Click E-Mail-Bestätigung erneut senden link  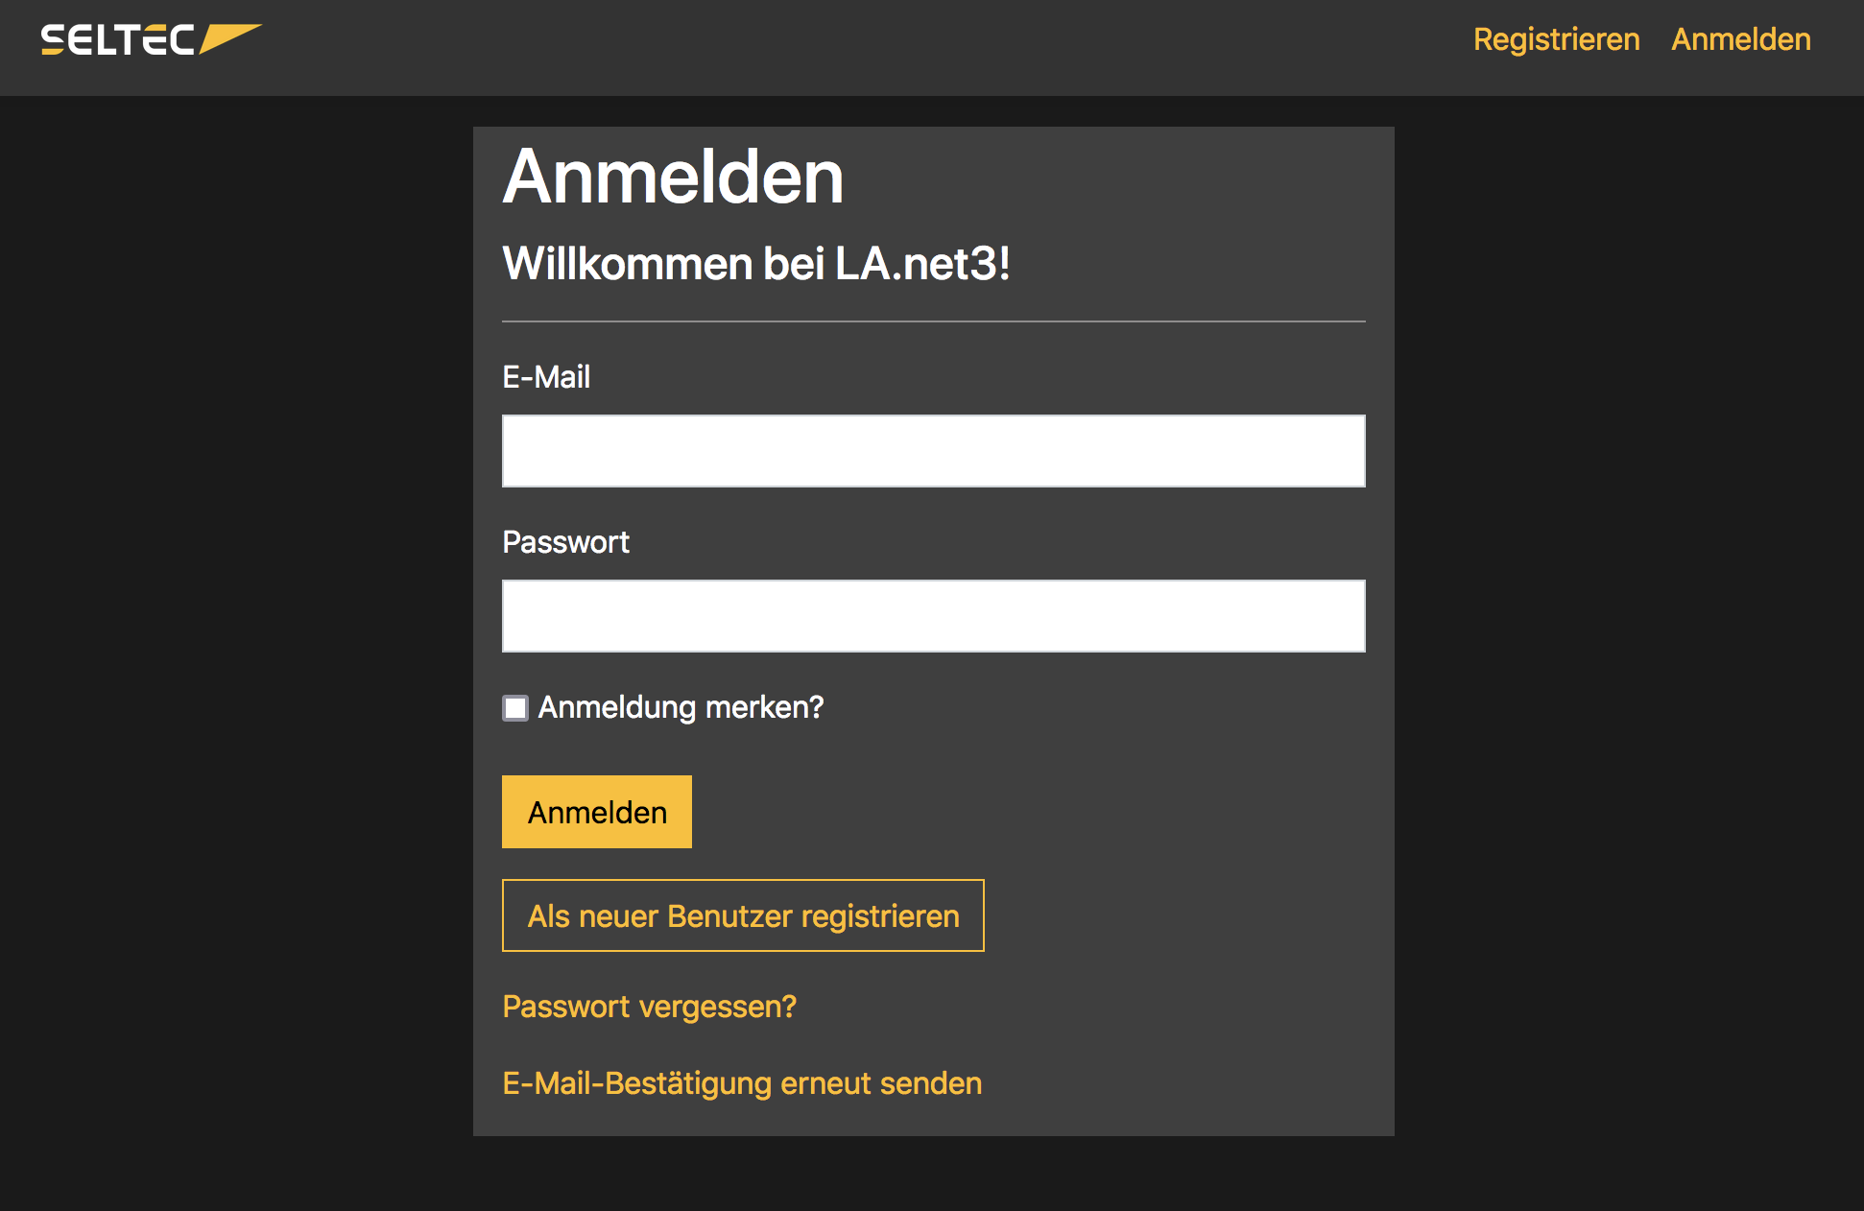pos(742,1083)
